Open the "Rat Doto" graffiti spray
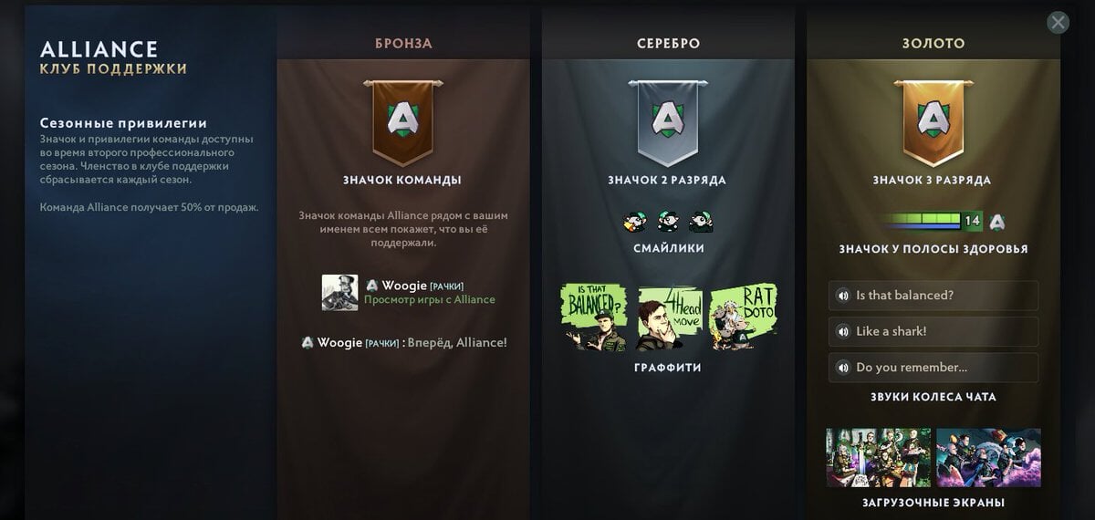 click(x=743, y=317)
